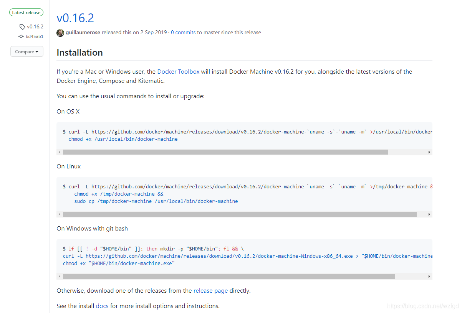Click left scroll arrow of Windows code block
Image resolution: width=462 pixels, height=313 pixels.
point(60,277)
